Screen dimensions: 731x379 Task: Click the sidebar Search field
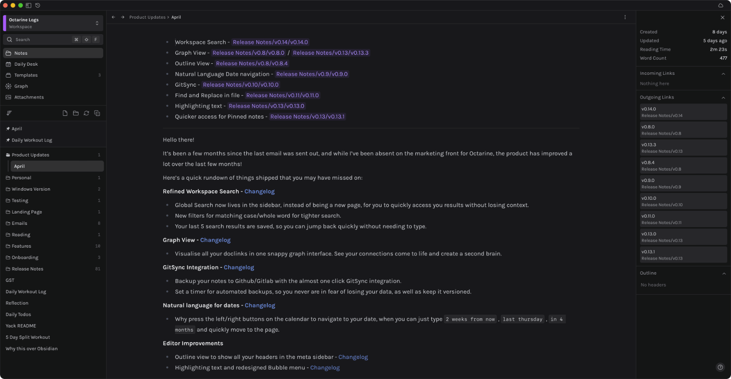click(x=41, y=40)
